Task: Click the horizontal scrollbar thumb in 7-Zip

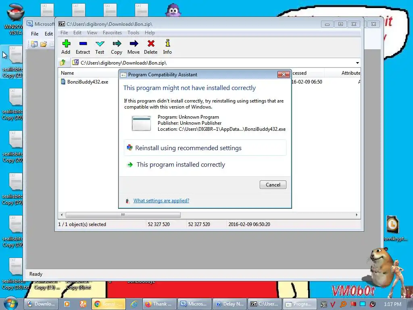Action: click(x=123, y=215)
